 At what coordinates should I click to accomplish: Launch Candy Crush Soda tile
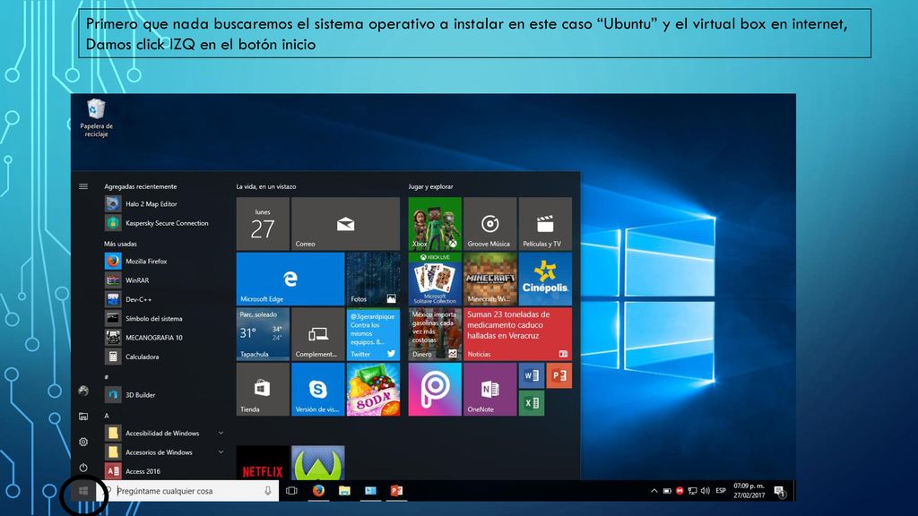[x=373, y=389]
